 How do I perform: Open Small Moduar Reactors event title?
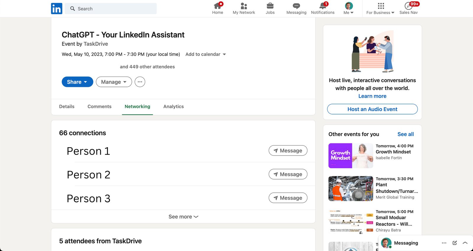coord(394,221)
